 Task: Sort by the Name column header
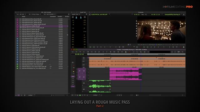pyautogui.click(x=23, y=16)
